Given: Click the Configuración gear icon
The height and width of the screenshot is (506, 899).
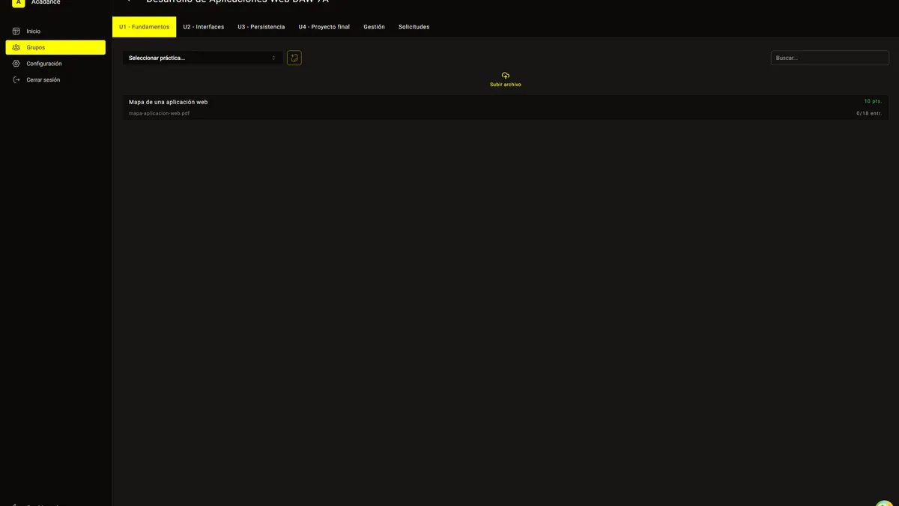Looking at the screenshot, I should 16,64.
